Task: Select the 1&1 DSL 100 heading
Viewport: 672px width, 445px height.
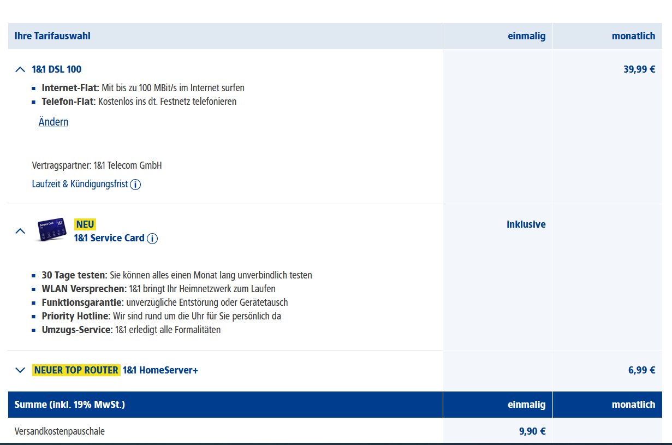Action: (57, 69)
